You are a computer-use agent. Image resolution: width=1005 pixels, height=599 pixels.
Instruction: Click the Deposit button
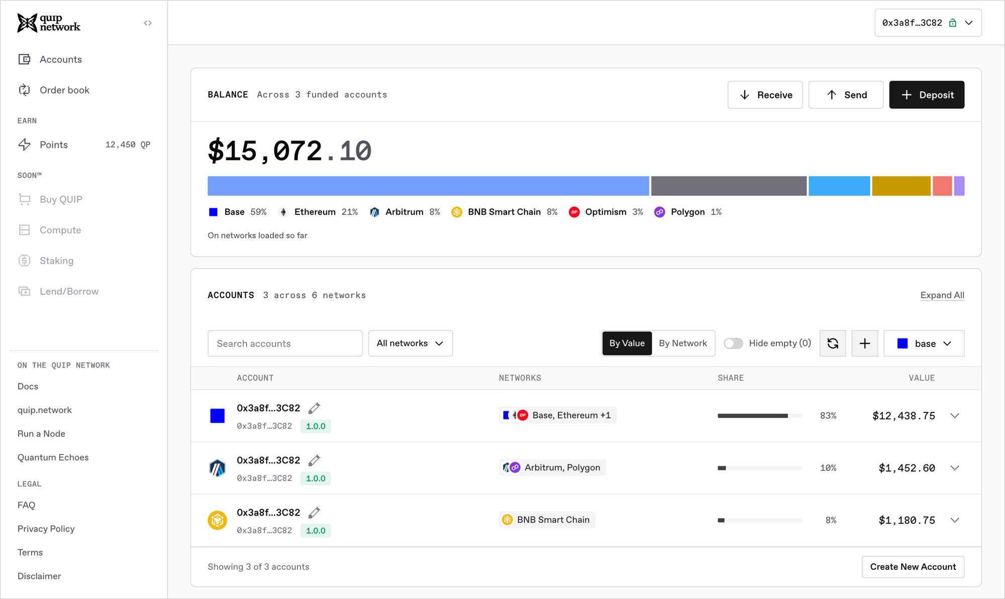(x=927, y=95)
